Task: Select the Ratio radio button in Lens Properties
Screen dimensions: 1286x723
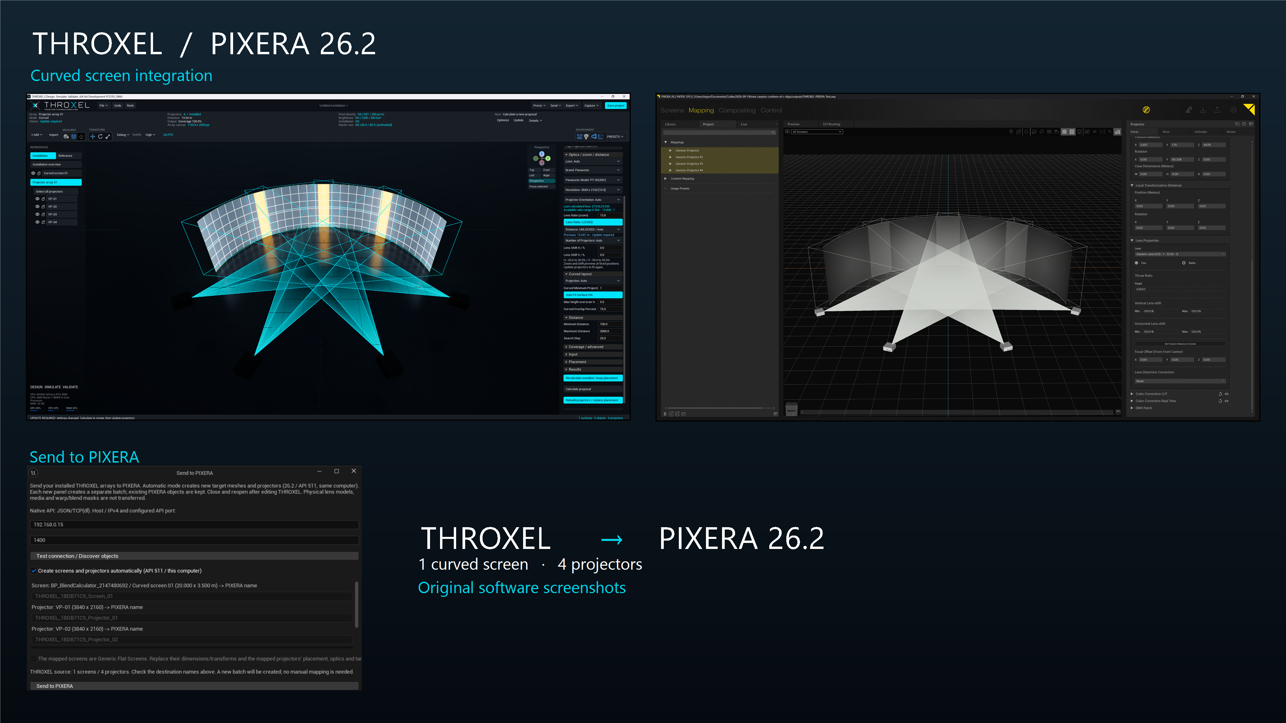Action: coord(1184,263)
